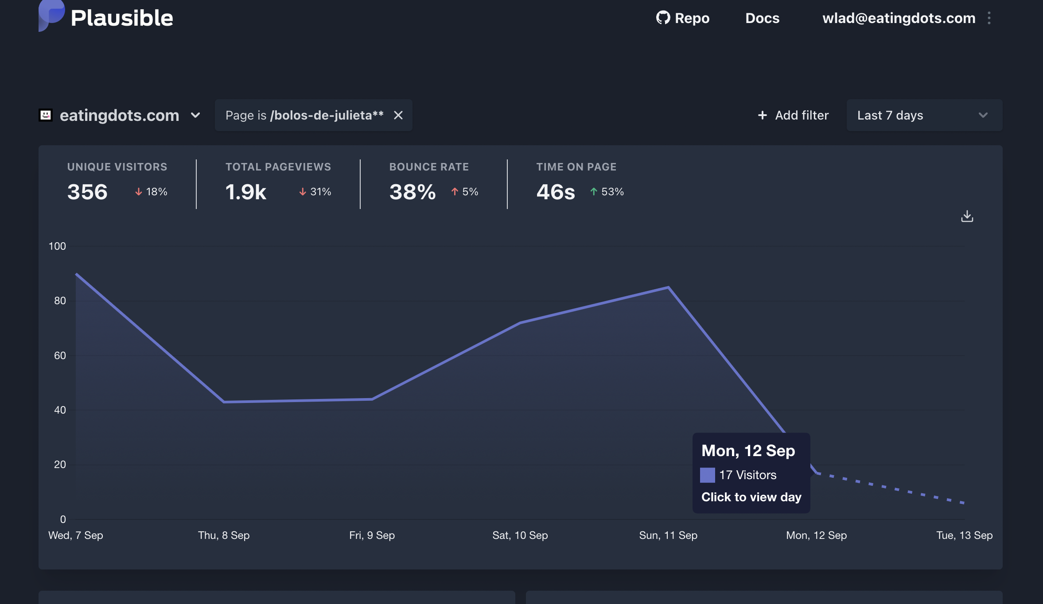Click the Plausible wordmark text
The height and width of the screenshot is (604, 1043).
[122, 18]
